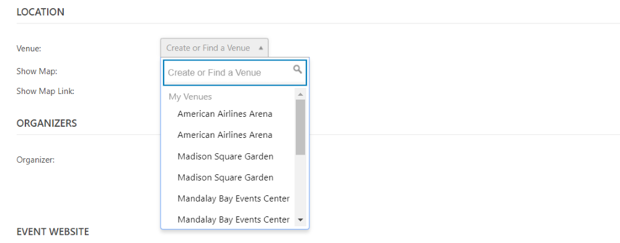Click the Venue dropdown triangle arrow

point(260,48)
